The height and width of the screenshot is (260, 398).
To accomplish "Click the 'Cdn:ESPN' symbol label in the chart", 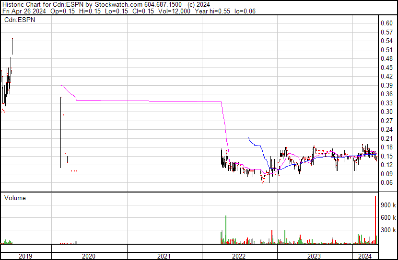I will pos(20,20).
